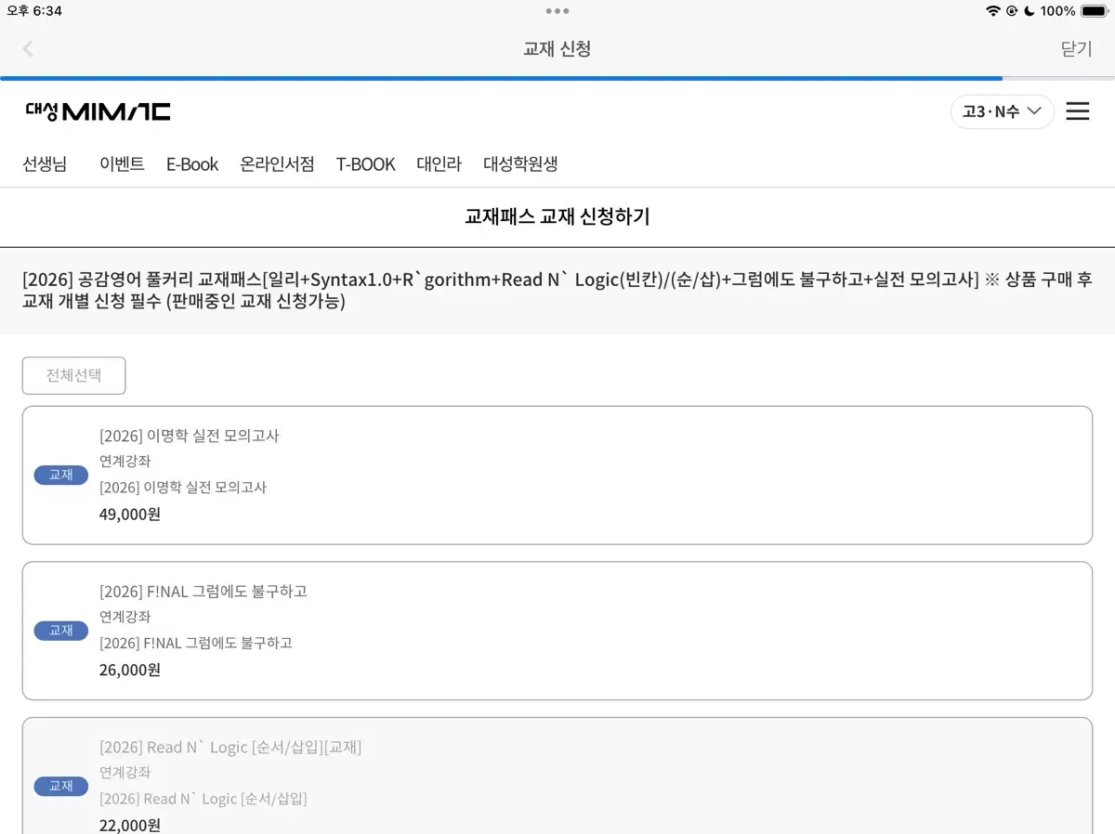1115x834 pixels.
Task: Open the 대성학원생 navigation item
Action: point(520,163)
